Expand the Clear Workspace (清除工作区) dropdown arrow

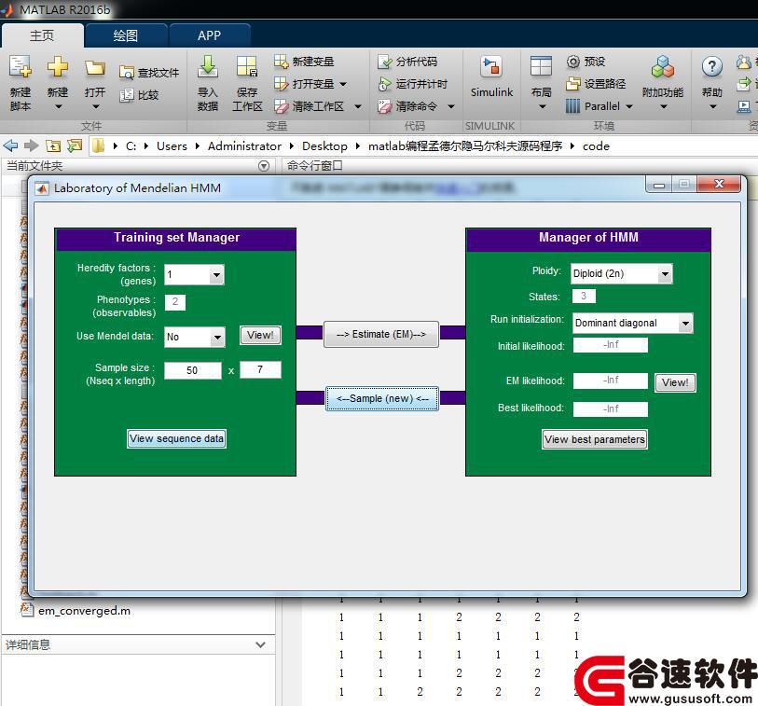click(358, 106)
